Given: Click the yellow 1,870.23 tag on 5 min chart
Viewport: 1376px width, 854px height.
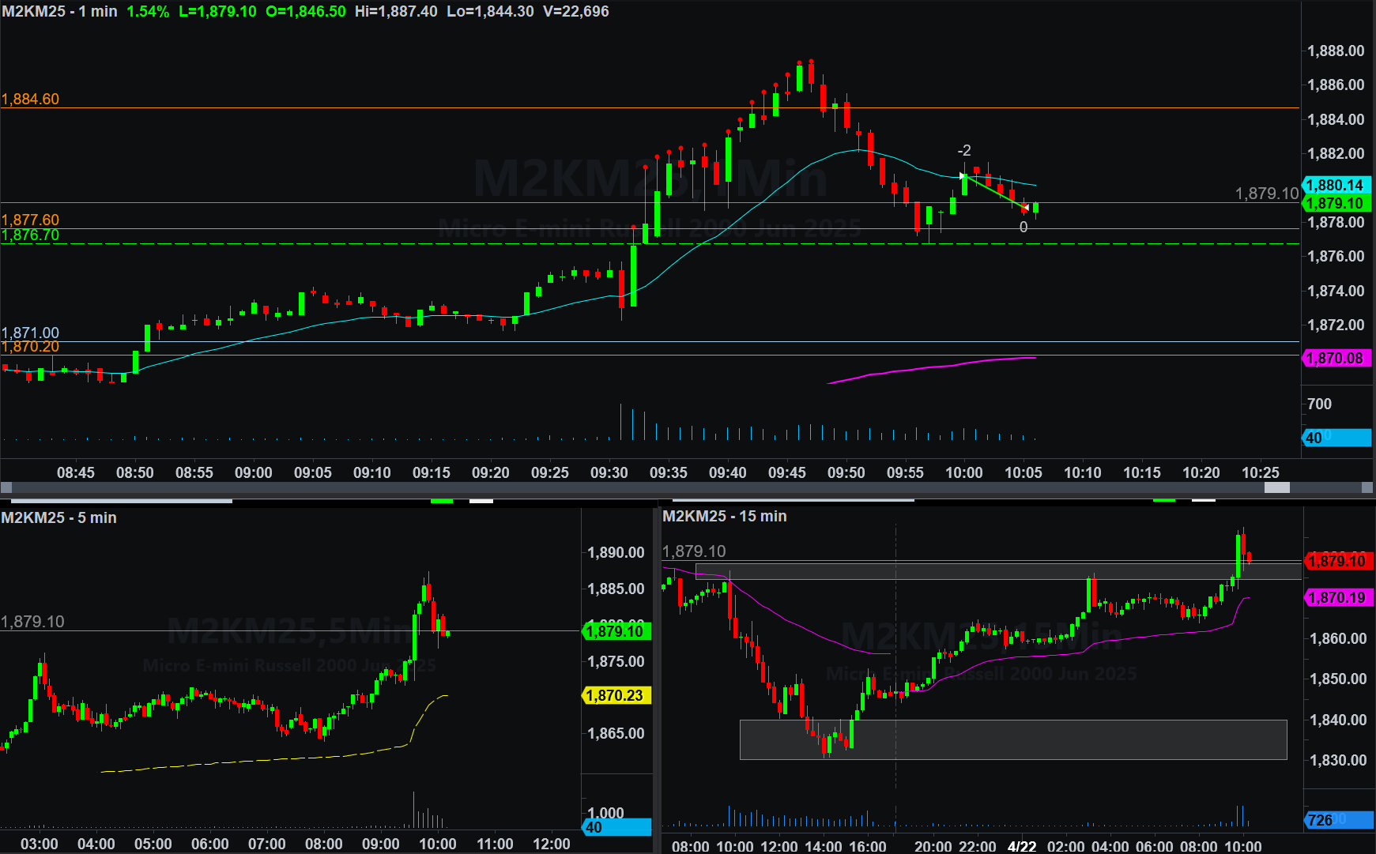Looking at the screenshot, I should (616, 695).
